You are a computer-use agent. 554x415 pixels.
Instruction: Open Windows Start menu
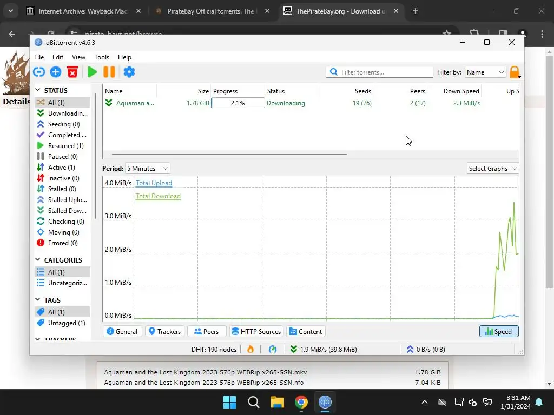tap(229, 402)
